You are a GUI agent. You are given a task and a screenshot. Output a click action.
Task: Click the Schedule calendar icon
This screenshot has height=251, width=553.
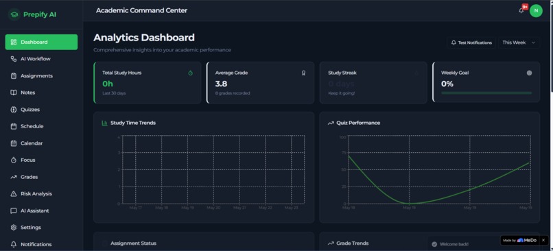[14, 126]
